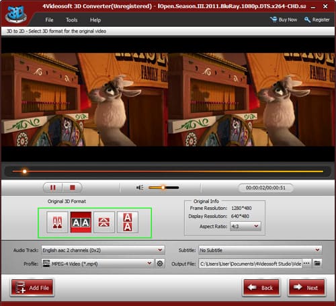Select the side-by-side full 3D format
336x306 pixels.
tap(81, 222)
